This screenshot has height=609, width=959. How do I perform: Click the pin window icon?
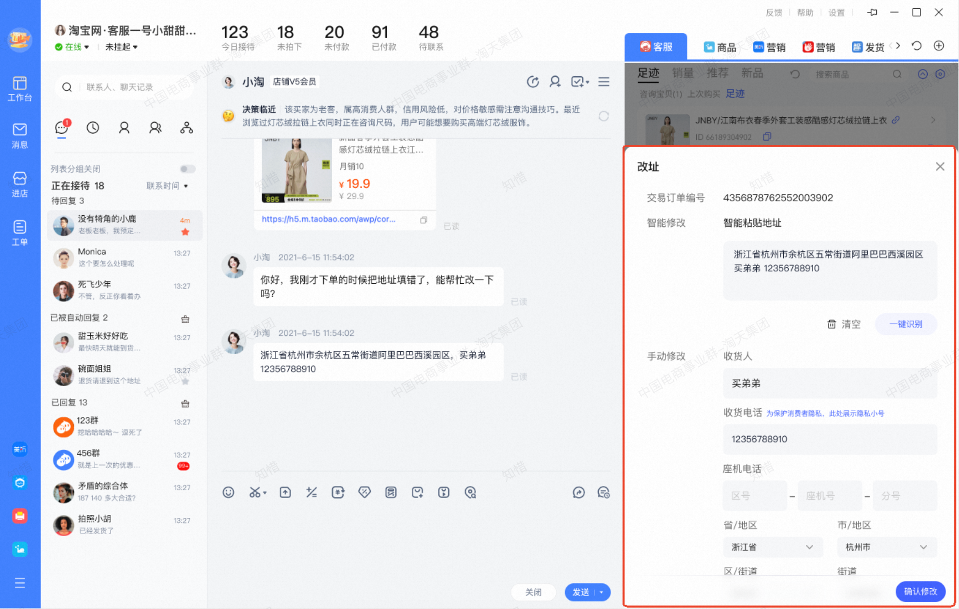coord(872,13)
